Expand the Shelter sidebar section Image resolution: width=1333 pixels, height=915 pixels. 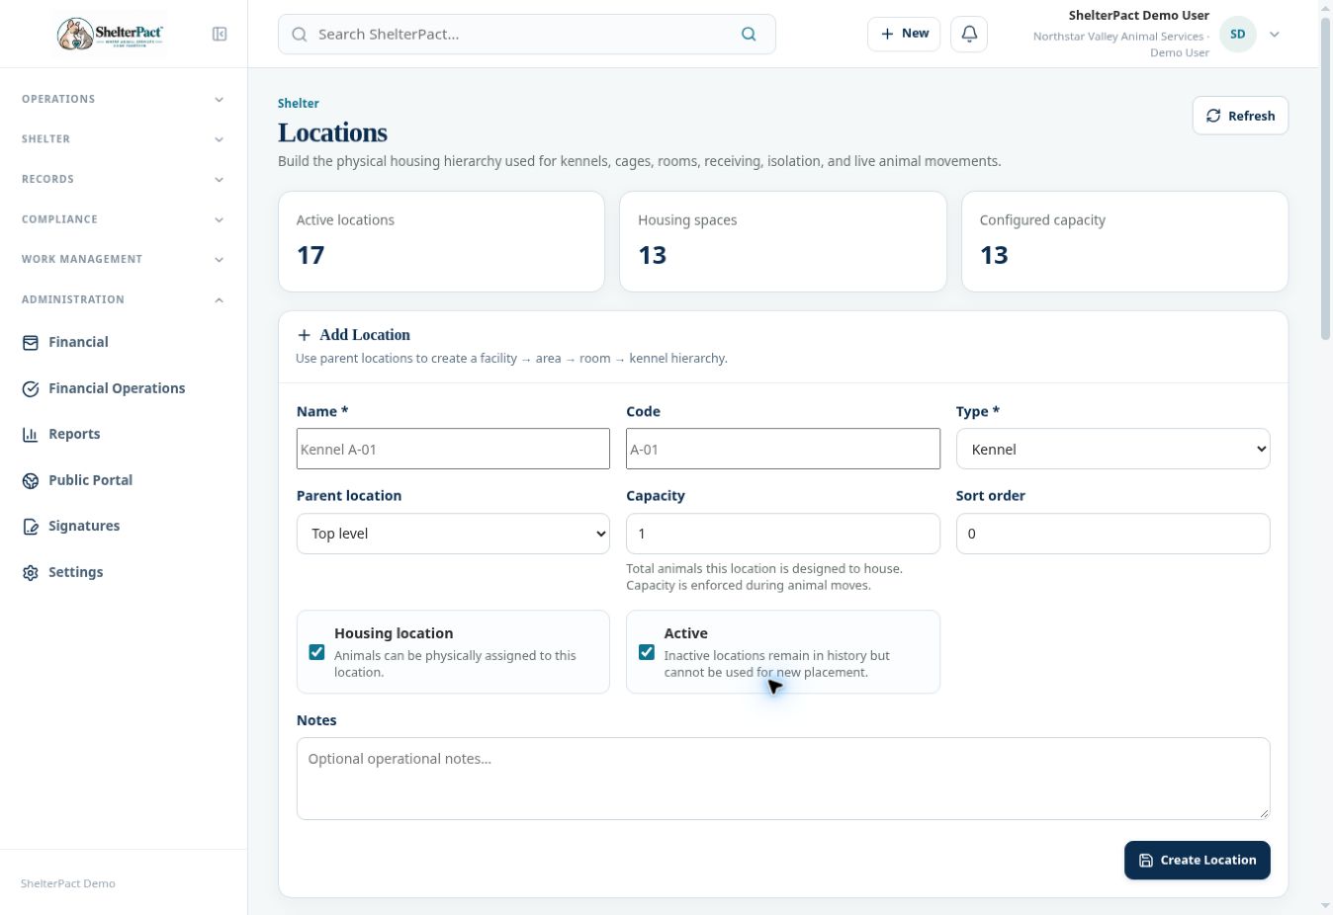[x=124, y=139]
